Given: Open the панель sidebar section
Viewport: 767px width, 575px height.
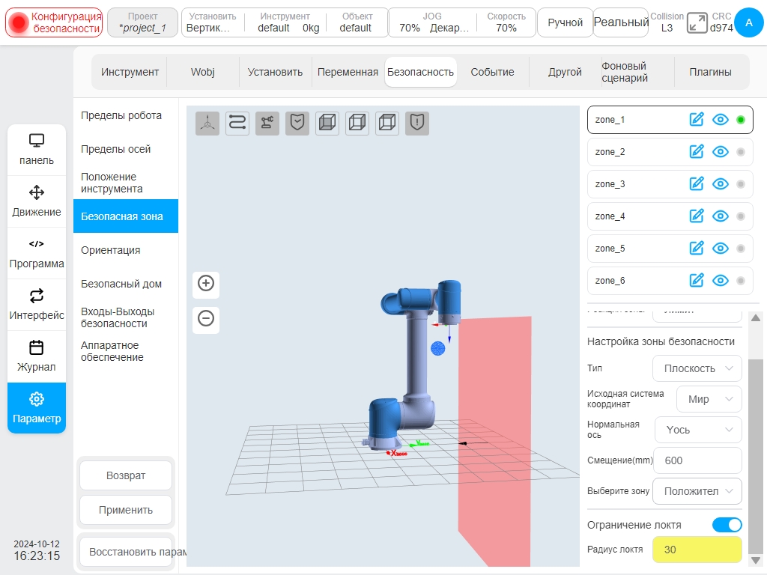Looking at the screenshot, I should [x=37, y=150].
